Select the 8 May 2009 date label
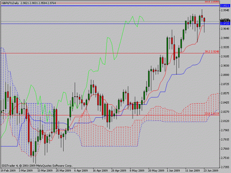Viewport: 231px width, 173px height. point(137,170)
